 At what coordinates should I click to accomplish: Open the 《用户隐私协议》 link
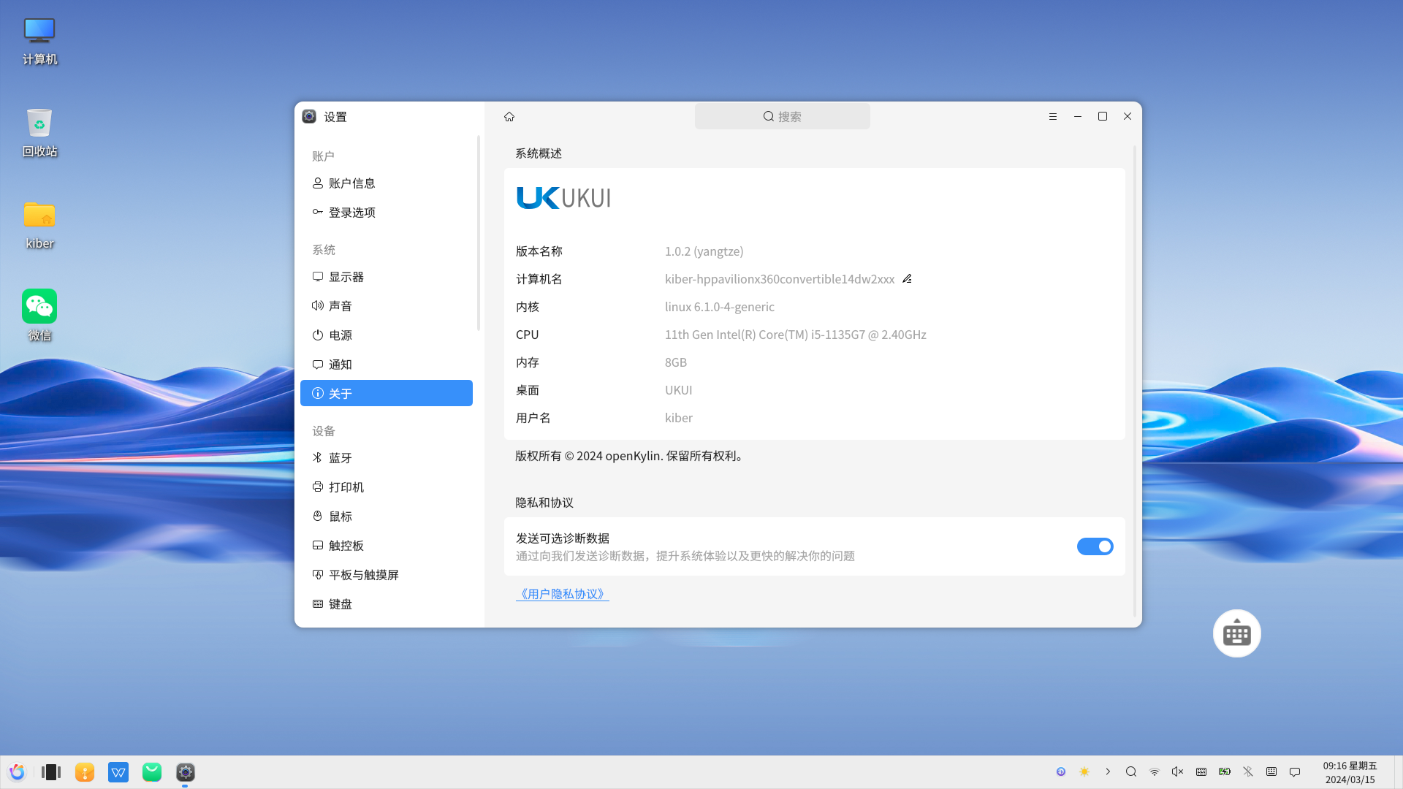pos(562,594)
